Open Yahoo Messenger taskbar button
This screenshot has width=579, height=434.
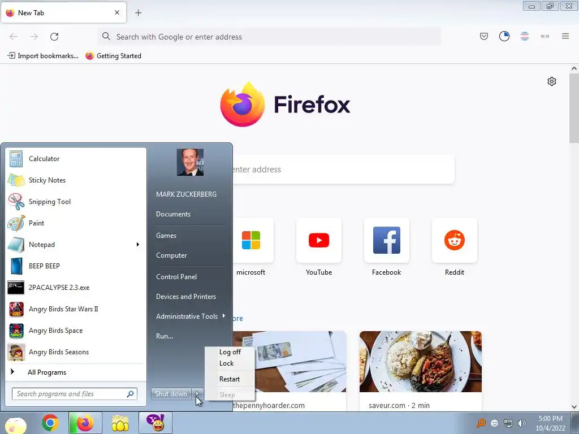point(155,423)
